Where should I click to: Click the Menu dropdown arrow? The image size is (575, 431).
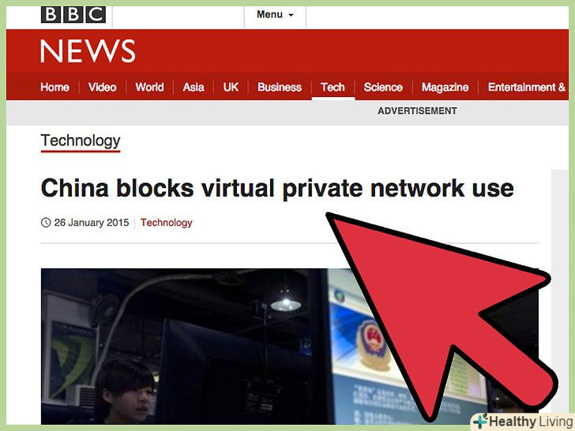coord(291,15)
